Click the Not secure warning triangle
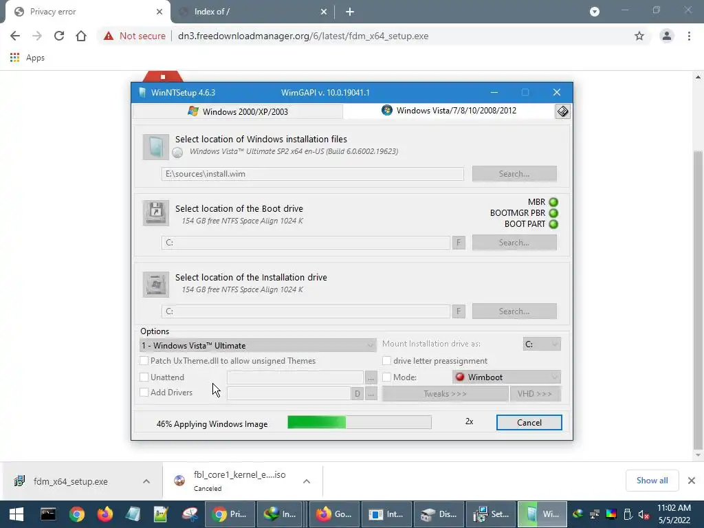The width and height of the screenshot is (704, 528). (108, 36)
